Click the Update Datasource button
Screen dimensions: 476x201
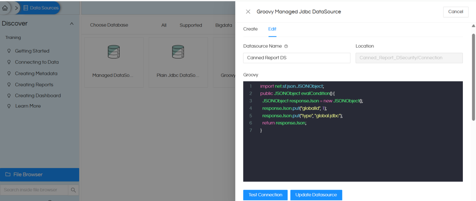coord(316,195)
